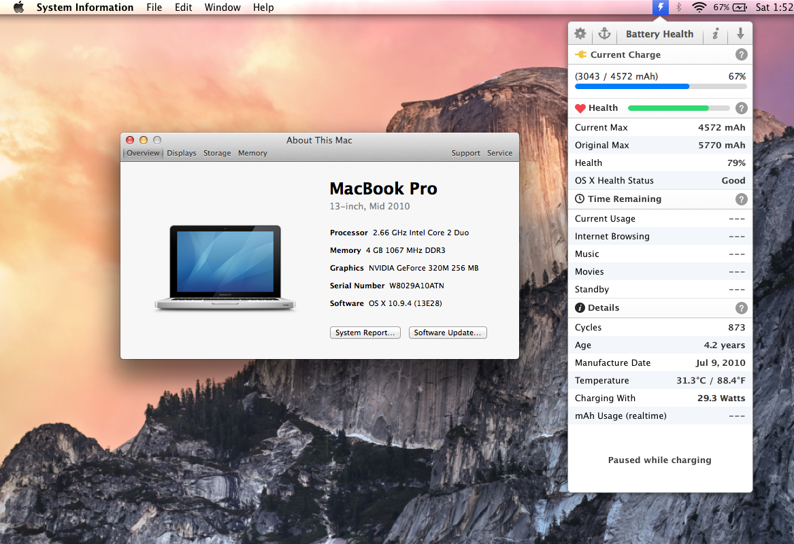This screenshot has width=794, height=544.
Task: Open the System Information menu
Action: coord(85,7)
